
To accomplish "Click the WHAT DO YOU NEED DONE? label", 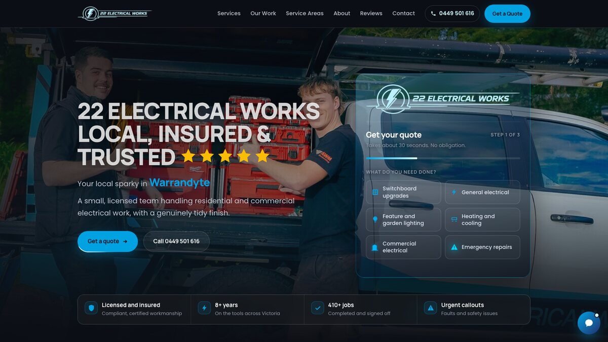I will [x=401, y=172].
